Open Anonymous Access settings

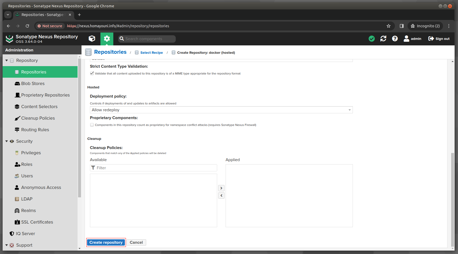pos(40,187)
